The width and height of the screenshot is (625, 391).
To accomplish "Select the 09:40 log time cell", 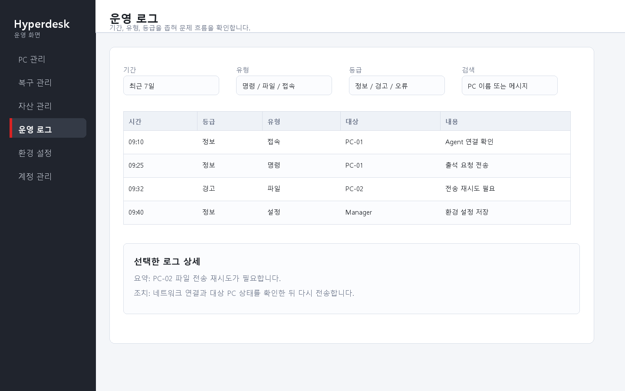I will [x=160, y=212].
